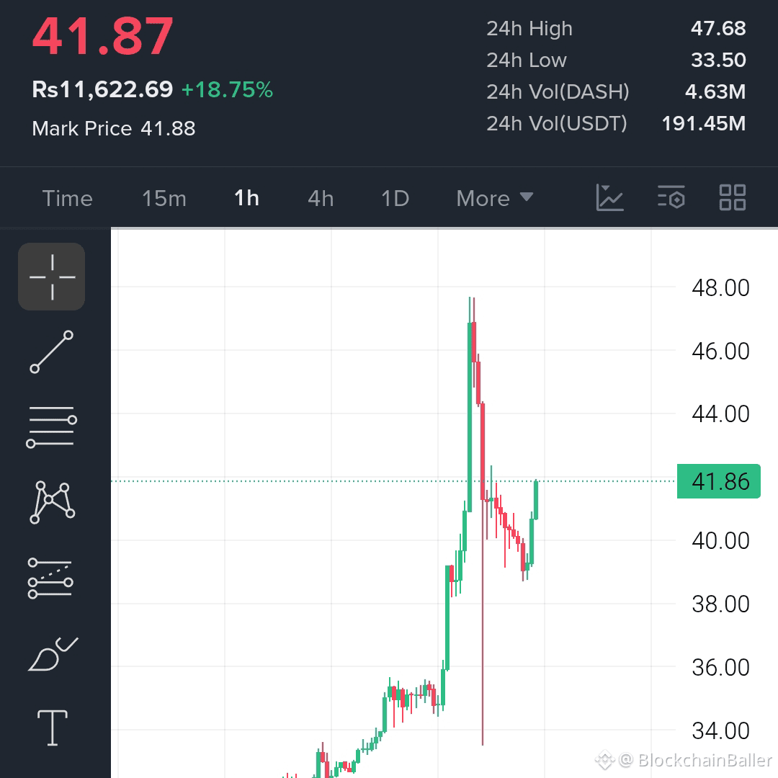This screenshot has height=778, width=778.
Task: Expand the More intervals dropdown
Action: click(495, 199)
